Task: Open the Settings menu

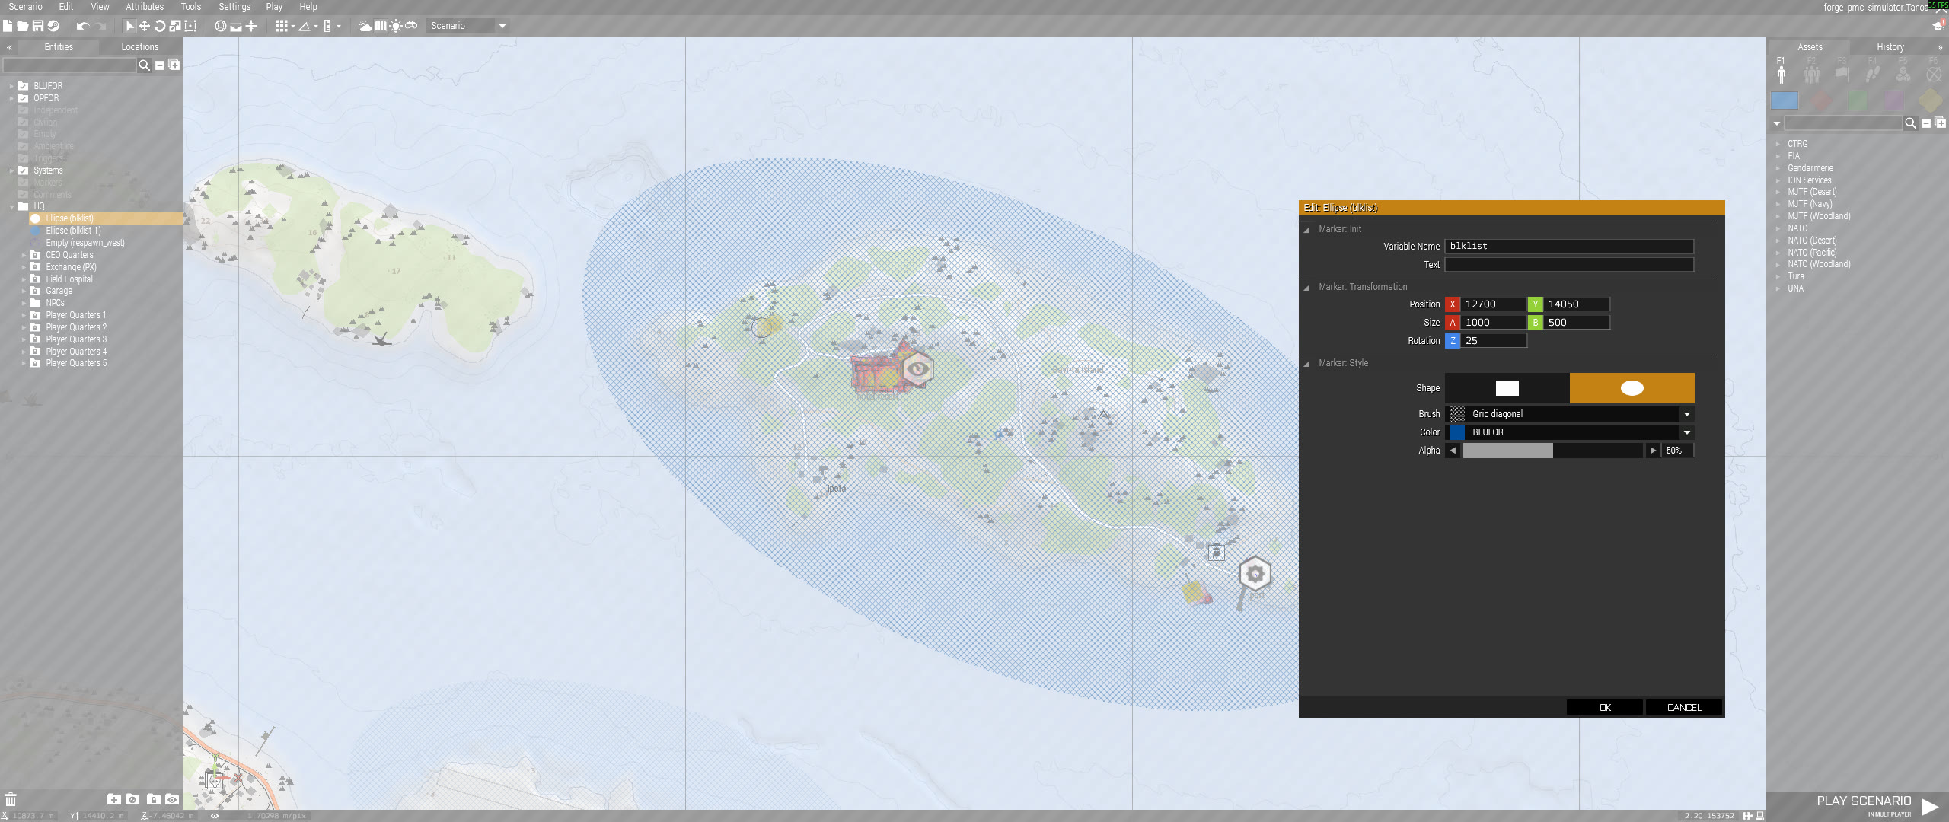Action: coord(234,7)
